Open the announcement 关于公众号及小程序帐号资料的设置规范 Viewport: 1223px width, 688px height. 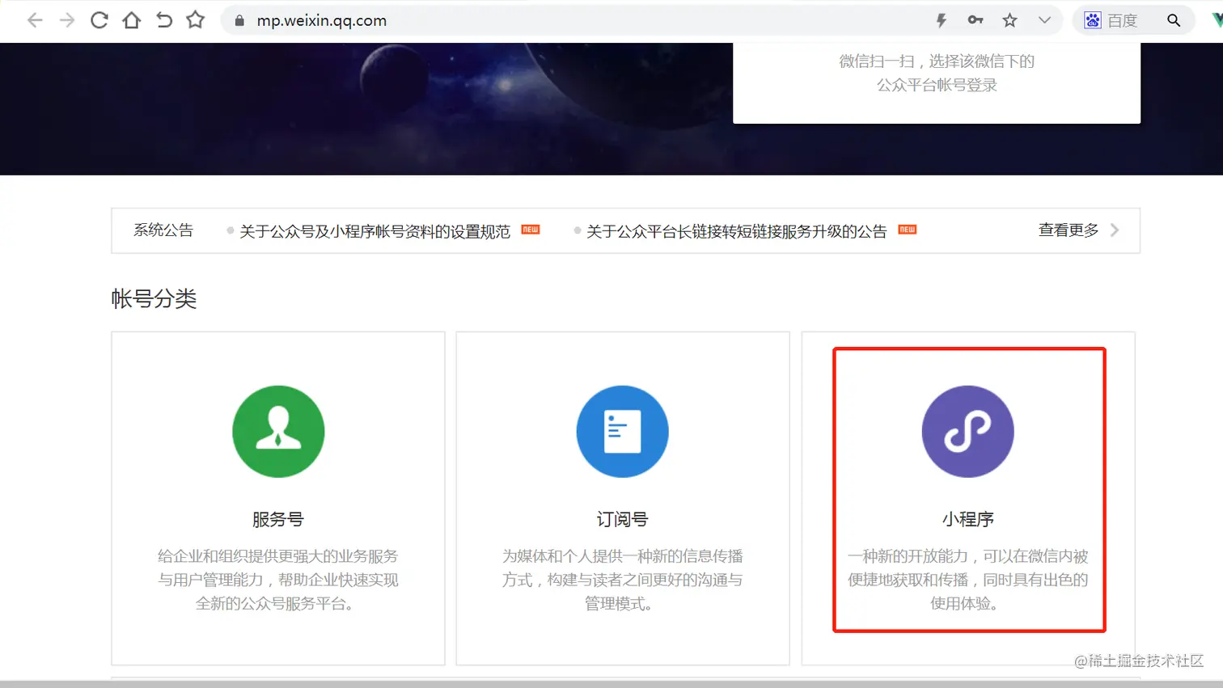375,231
